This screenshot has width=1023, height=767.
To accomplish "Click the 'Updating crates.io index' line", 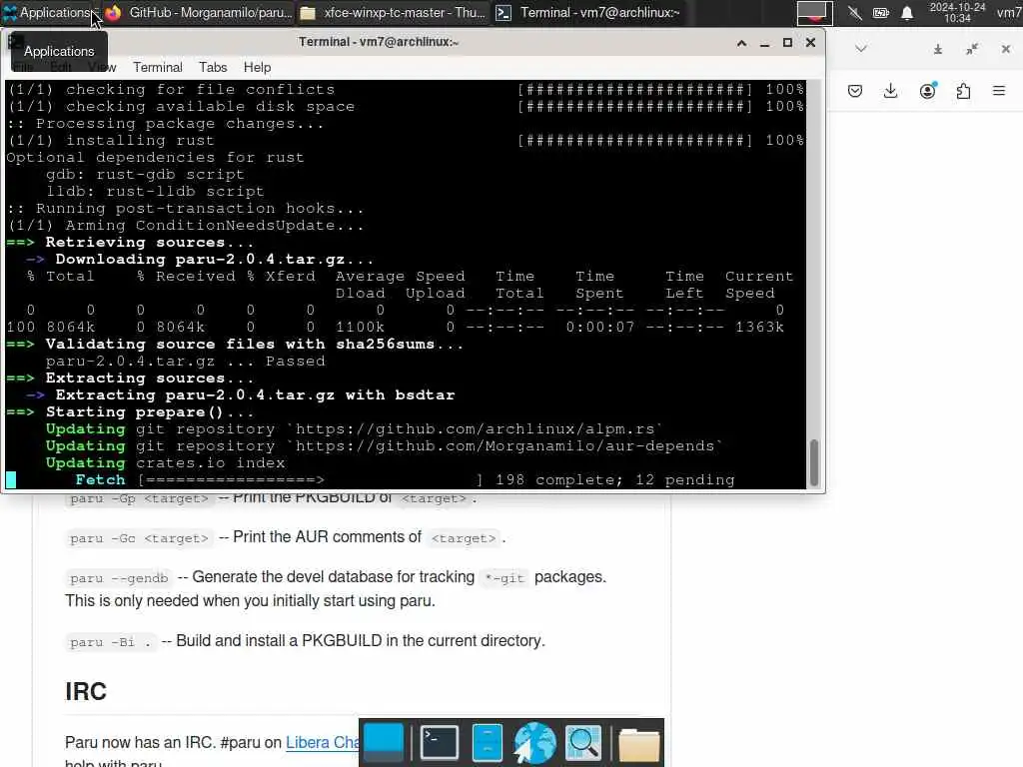I will 165,462.
